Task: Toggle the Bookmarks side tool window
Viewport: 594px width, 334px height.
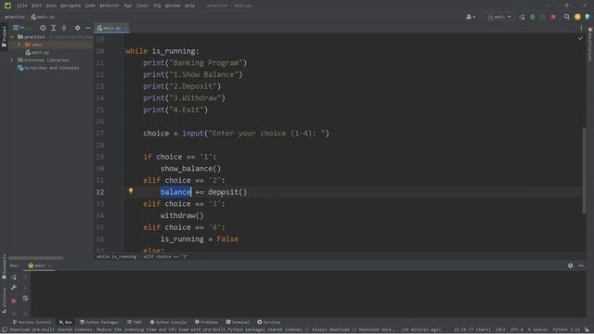Action: point(4,267)
